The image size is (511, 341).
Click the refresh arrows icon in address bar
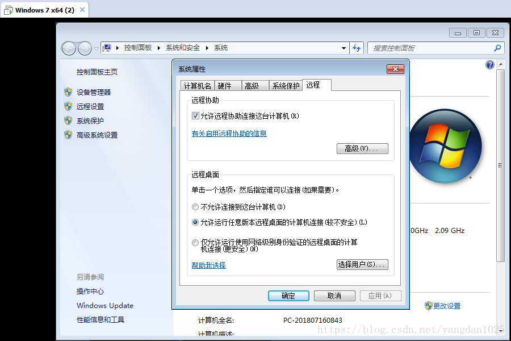pyautogui.click(x=357, y=48)
